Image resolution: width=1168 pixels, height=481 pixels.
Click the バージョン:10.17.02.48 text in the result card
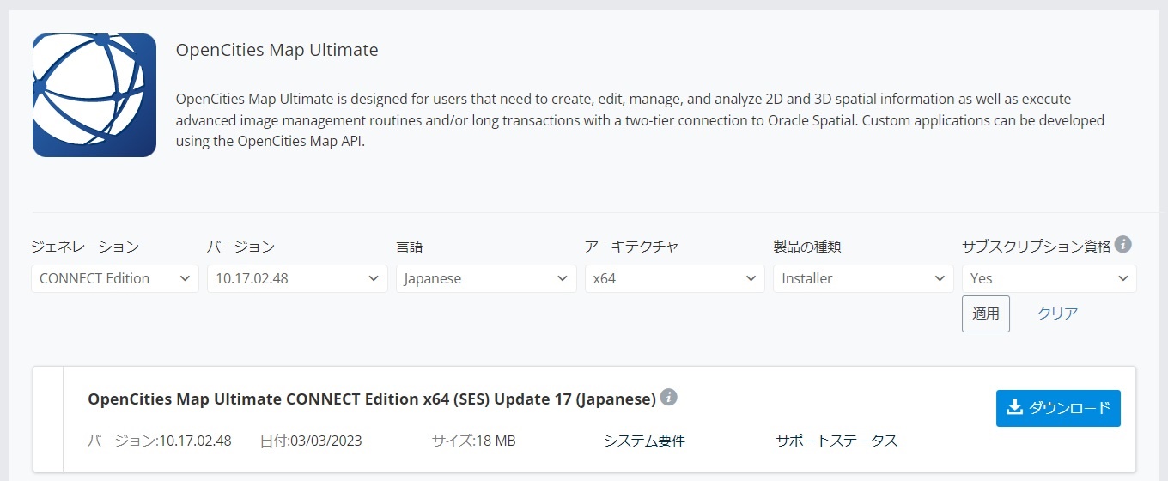tap(160, 441)
